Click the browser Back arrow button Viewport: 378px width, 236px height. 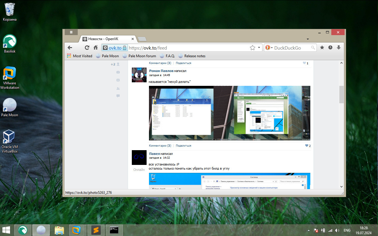[70, 48]
